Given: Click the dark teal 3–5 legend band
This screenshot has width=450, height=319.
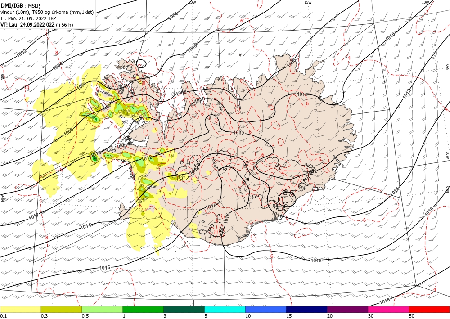Looking at the screenshot, I should [x=184, y=309].
